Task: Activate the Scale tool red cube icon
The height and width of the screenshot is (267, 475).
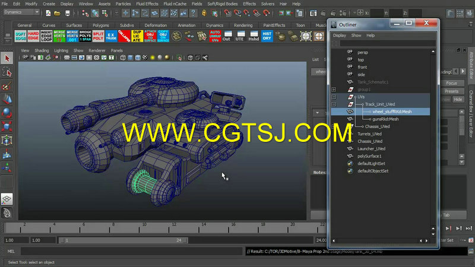Action: click(7, 126)
